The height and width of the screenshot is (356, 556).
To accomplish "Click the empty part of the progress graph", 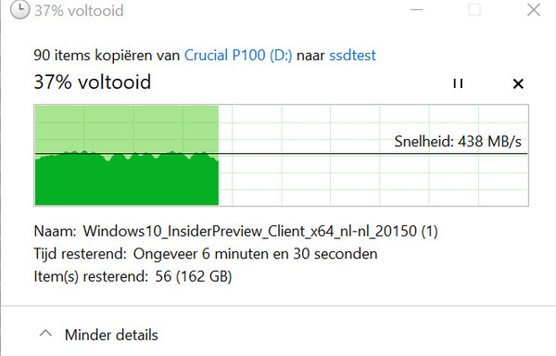I will [373, 177].
